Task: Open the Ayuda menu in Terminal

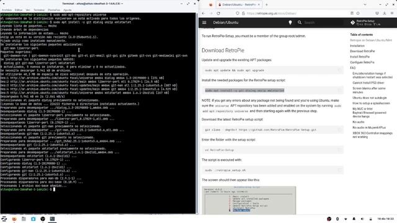Action: click(68, 10)
